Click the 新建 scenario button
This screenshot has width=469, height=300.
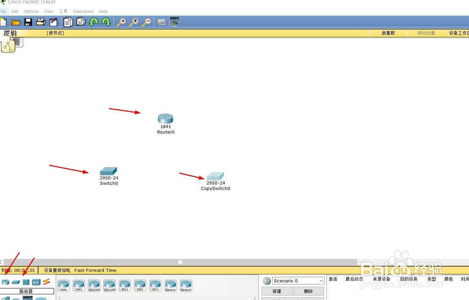[x=277, y=292]
